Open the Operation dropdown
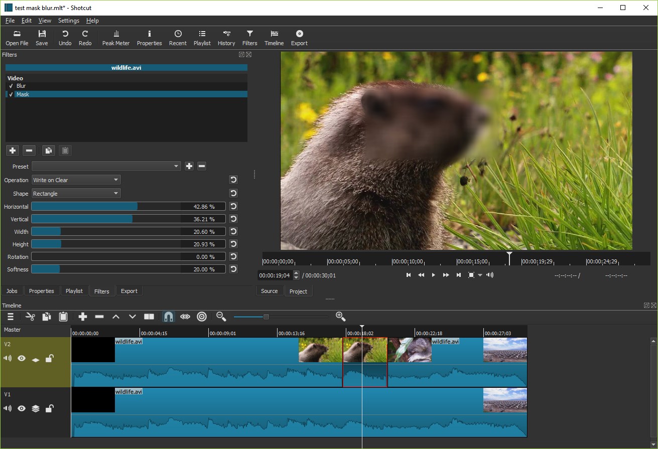This screenshot has height=449, width=658. coord(76,180)
